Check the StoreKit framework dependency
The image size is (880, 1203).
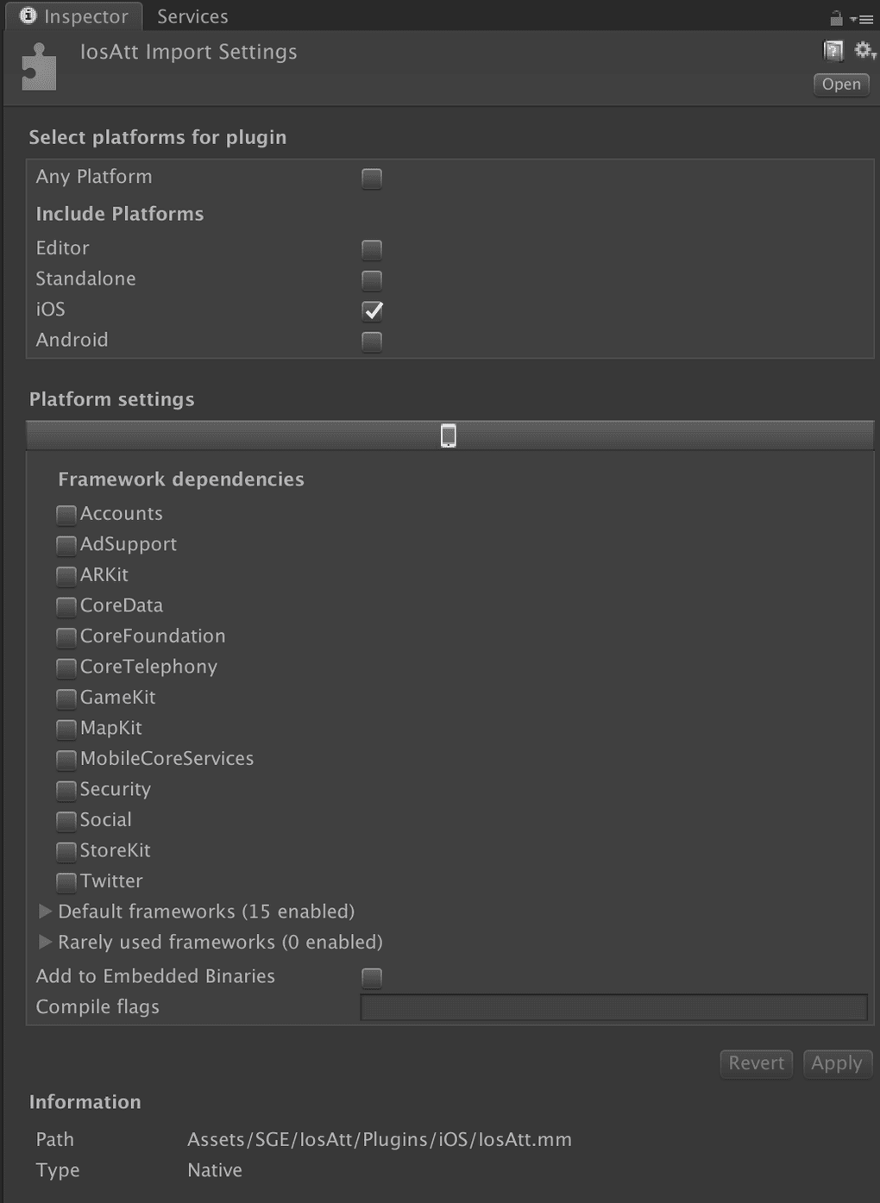point(66,851)
